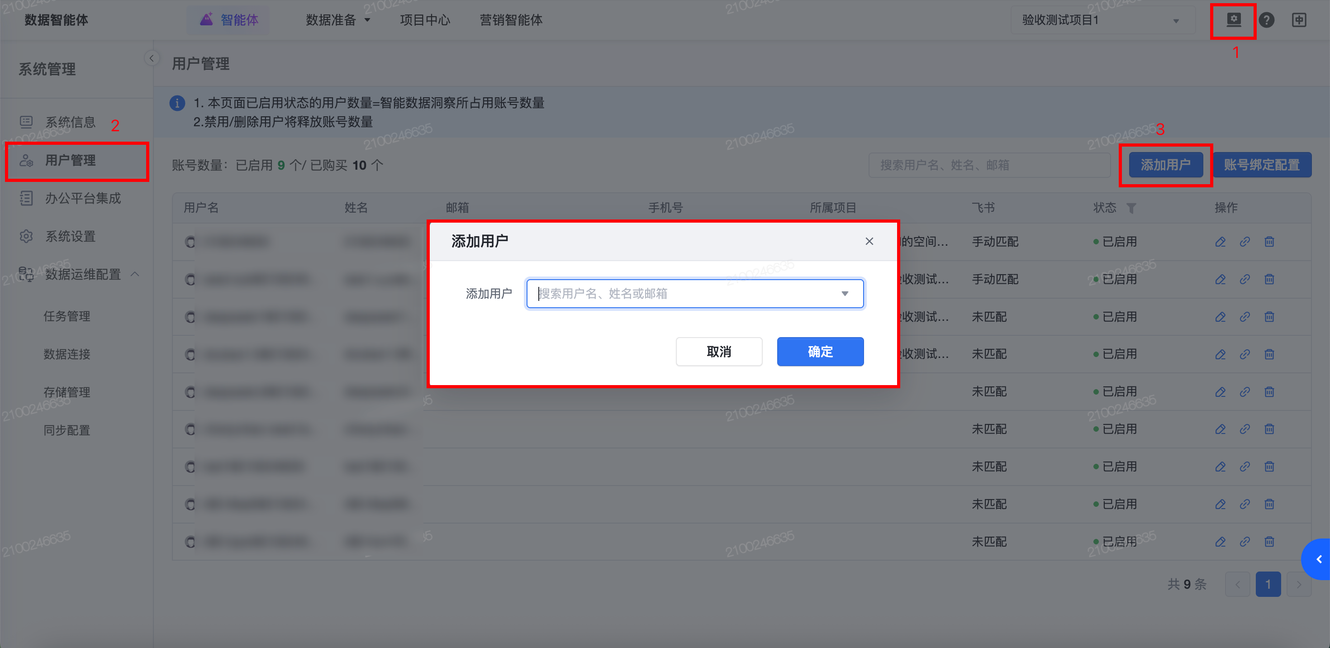
Task: Click the user search field above table
Action: 989,165
